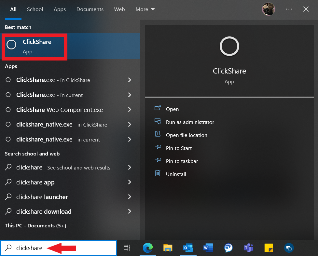Expand arrow for ClickShare Web Component.exe
Viewport: 318px width, 256px height.
coord(130,110)
